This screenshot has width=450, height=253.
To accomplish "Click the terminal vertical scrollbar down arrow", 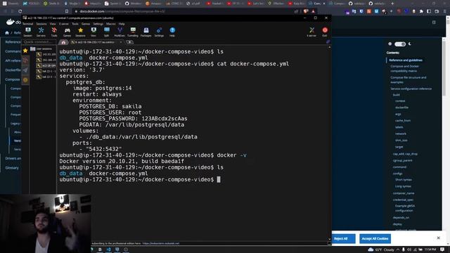I will pos(329,239).
